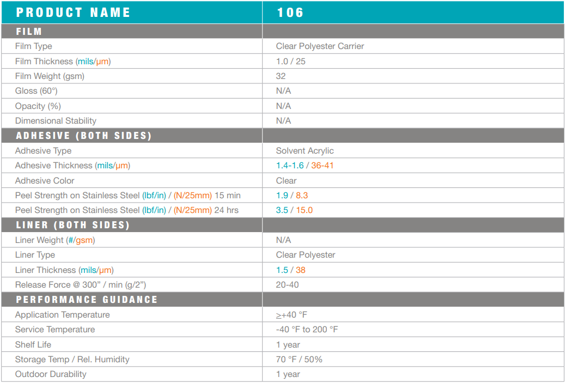Select the '70 °F / 50%' value
The height and width of the screenshot is (383, 566).
click(x=299, y=360)
